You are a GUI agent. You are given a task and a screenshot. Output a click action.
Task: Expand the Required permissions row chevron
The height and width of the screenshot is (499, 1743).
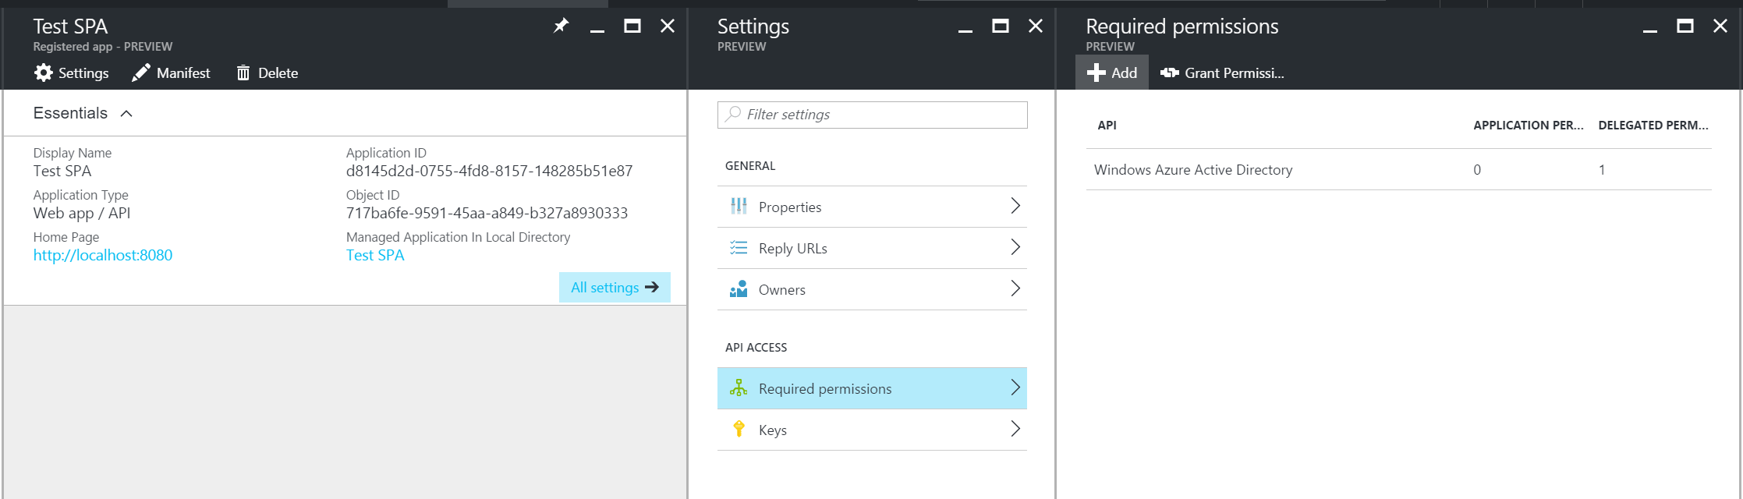(x=1015, y=388)
